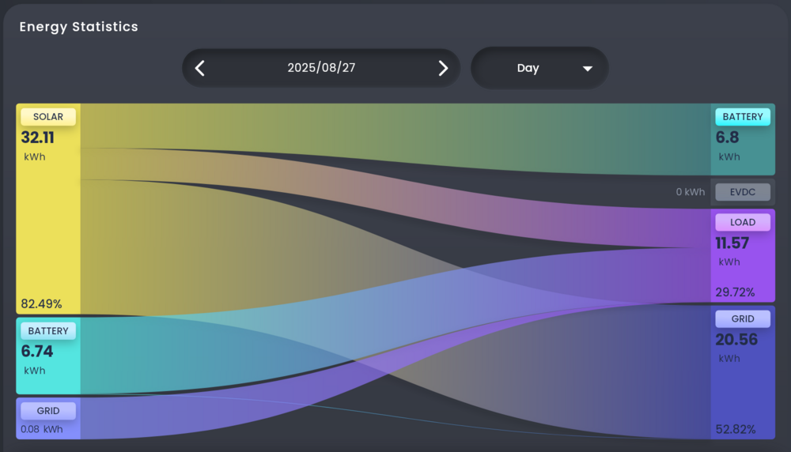Viewport: 791px width, 452px height.
Task: Click the right-side BATTERY destination label
Action: click(x=743, y=117)
